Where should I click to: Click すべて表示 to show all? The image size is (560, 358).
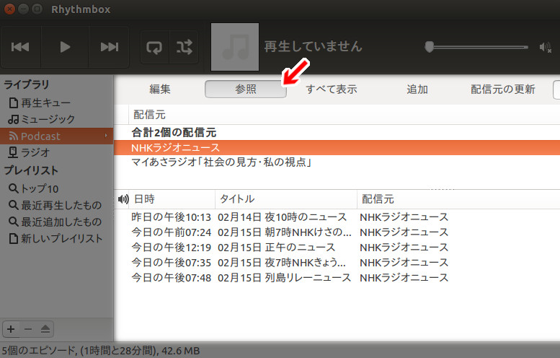[332, 89]
